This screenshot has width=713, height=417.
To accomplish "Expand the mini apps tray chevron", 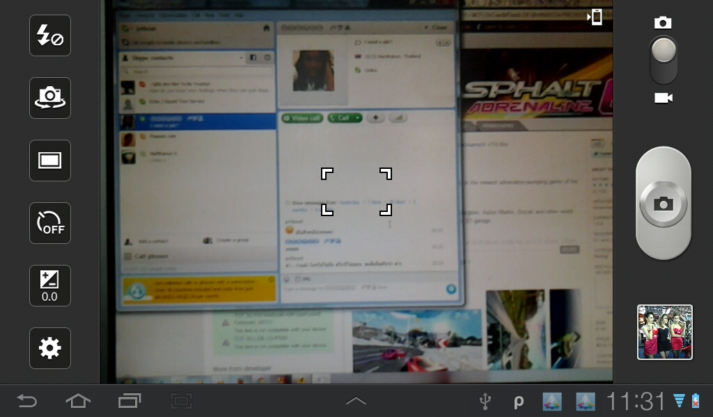I will [356, 401].
